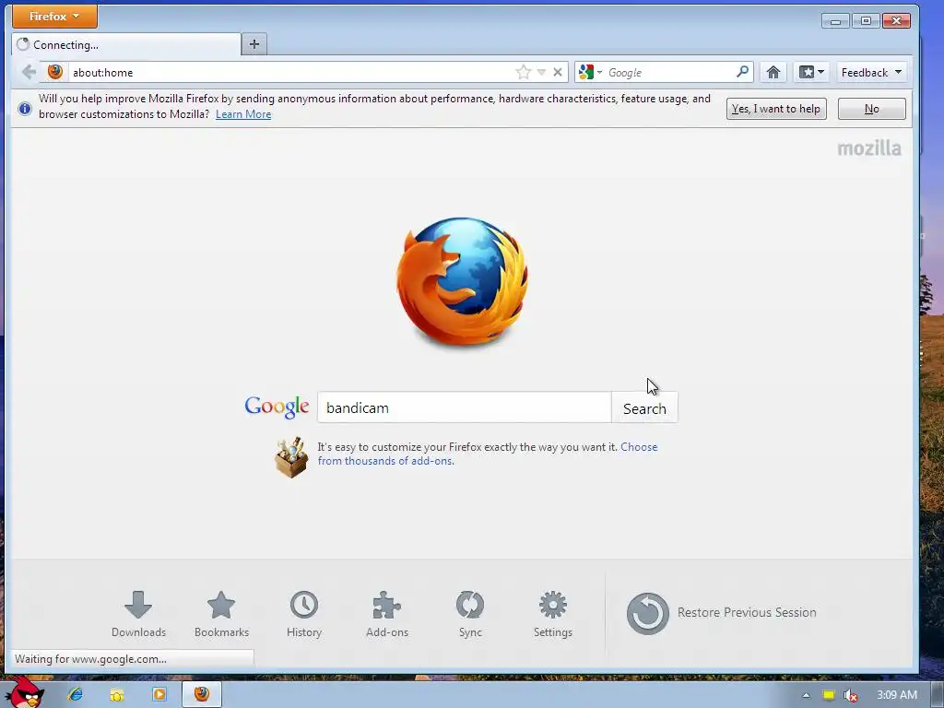Image resolution: width=944 pixels, height=708 pixels.
Task: Launch Internet Explorer from taskbar
Action: [76, 695]
